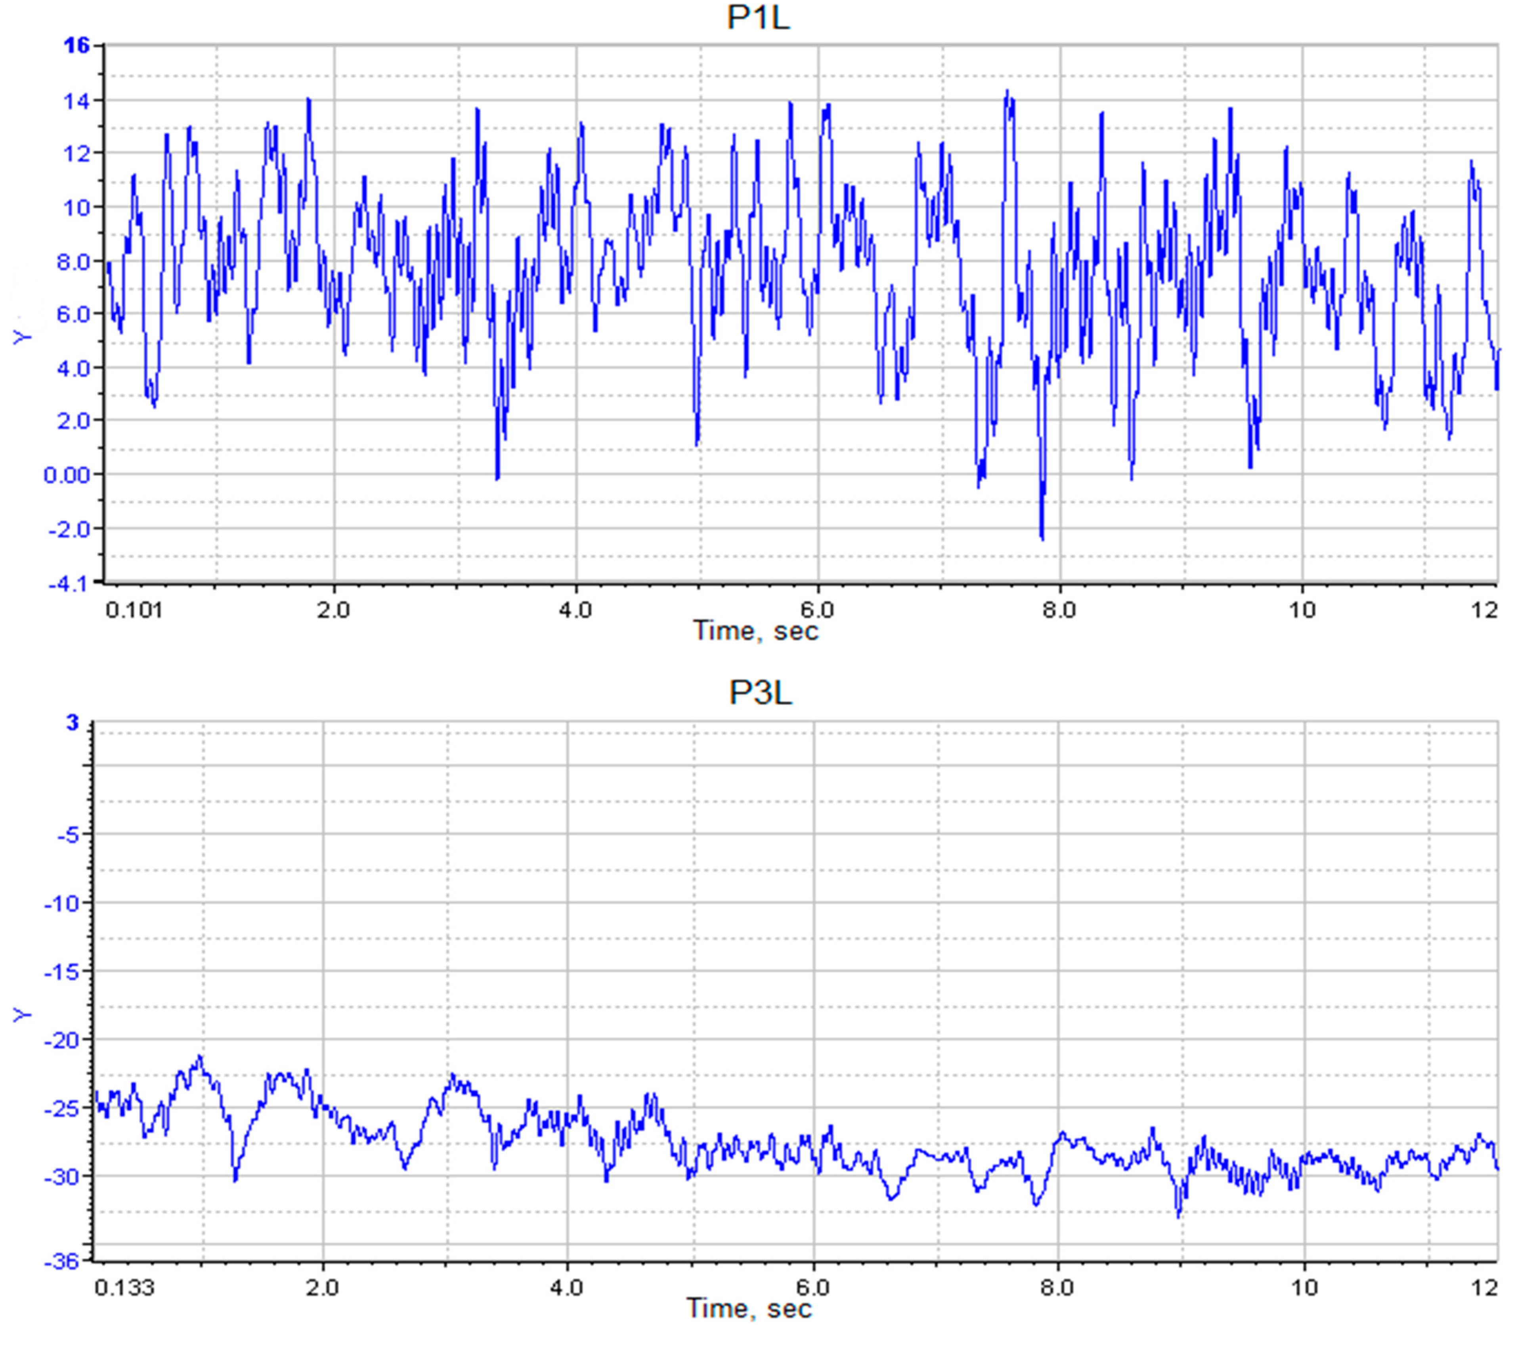Click the bold 16 Y-axis maximum
Image resolution: width=1518 pixels, height=1347 pixels.
tap(76, 45)
